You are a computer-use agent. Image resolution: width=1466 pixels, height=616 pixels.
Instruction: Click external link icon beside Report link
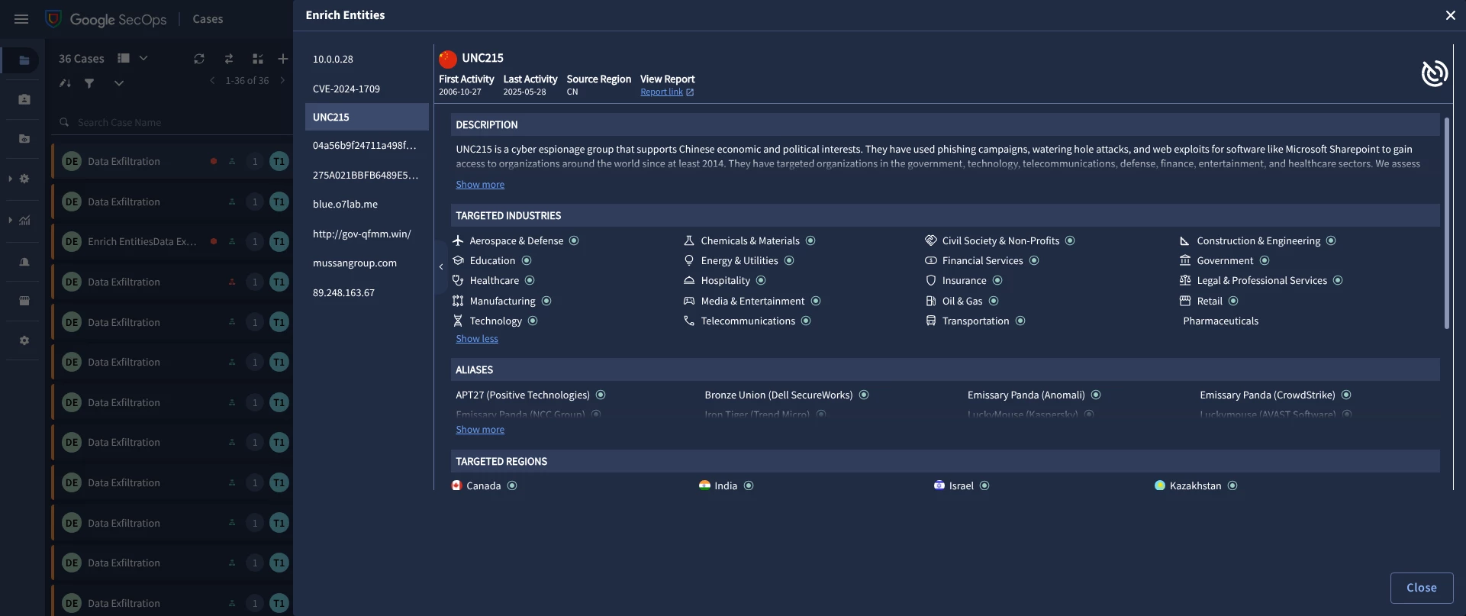coord(690,92)
